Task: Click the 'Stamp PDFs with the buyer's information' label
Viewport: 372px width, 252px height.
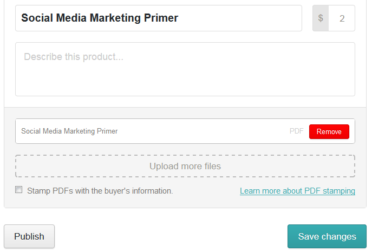Action: (x=100, y=191)
